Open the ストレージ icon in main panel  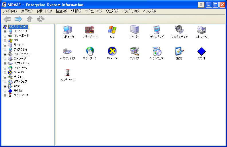pos(201,30)
